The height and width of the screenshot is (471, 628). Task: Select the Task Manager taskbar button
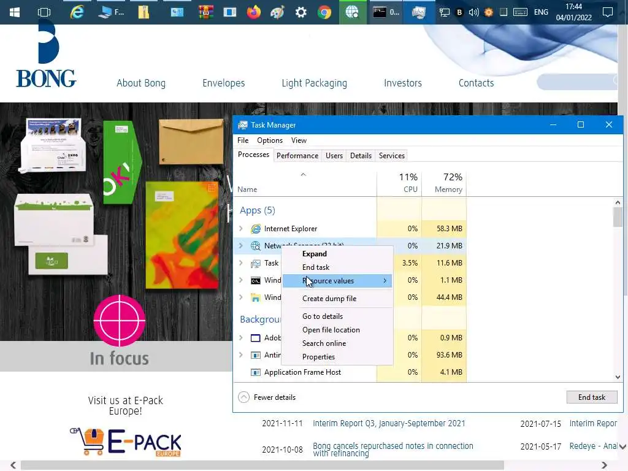418,12
